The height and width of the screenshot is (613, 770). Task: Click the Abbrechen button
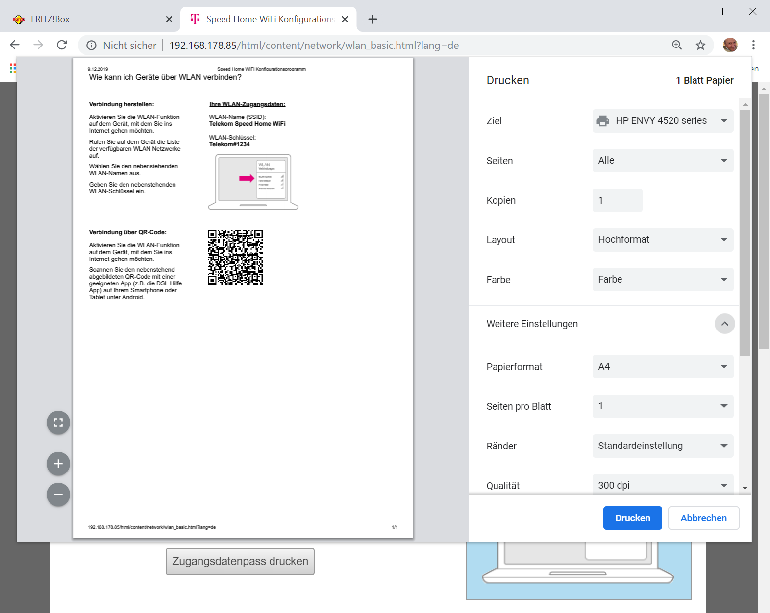point(704,518)
